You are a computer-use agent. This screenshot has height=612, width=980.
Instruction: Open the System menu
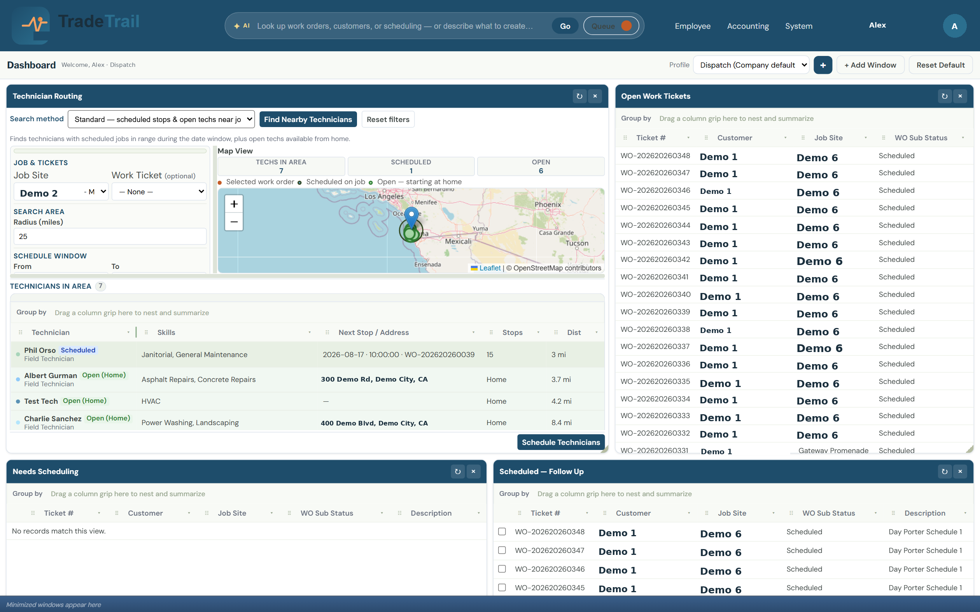(798, 26)
